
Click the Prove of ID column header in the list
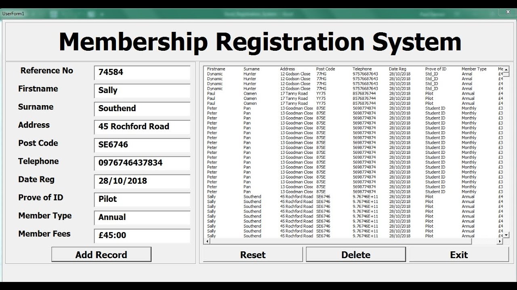pyautogui.click(x=436, y=69)
